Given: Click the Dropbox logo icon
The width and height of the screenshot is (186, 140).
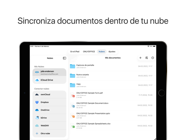Looking at the screenshot, I should coord(37,102).
